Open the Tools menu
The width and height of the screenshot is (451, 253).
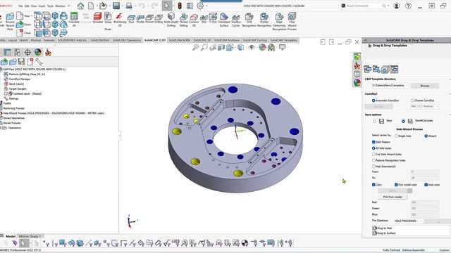[50, 6]
